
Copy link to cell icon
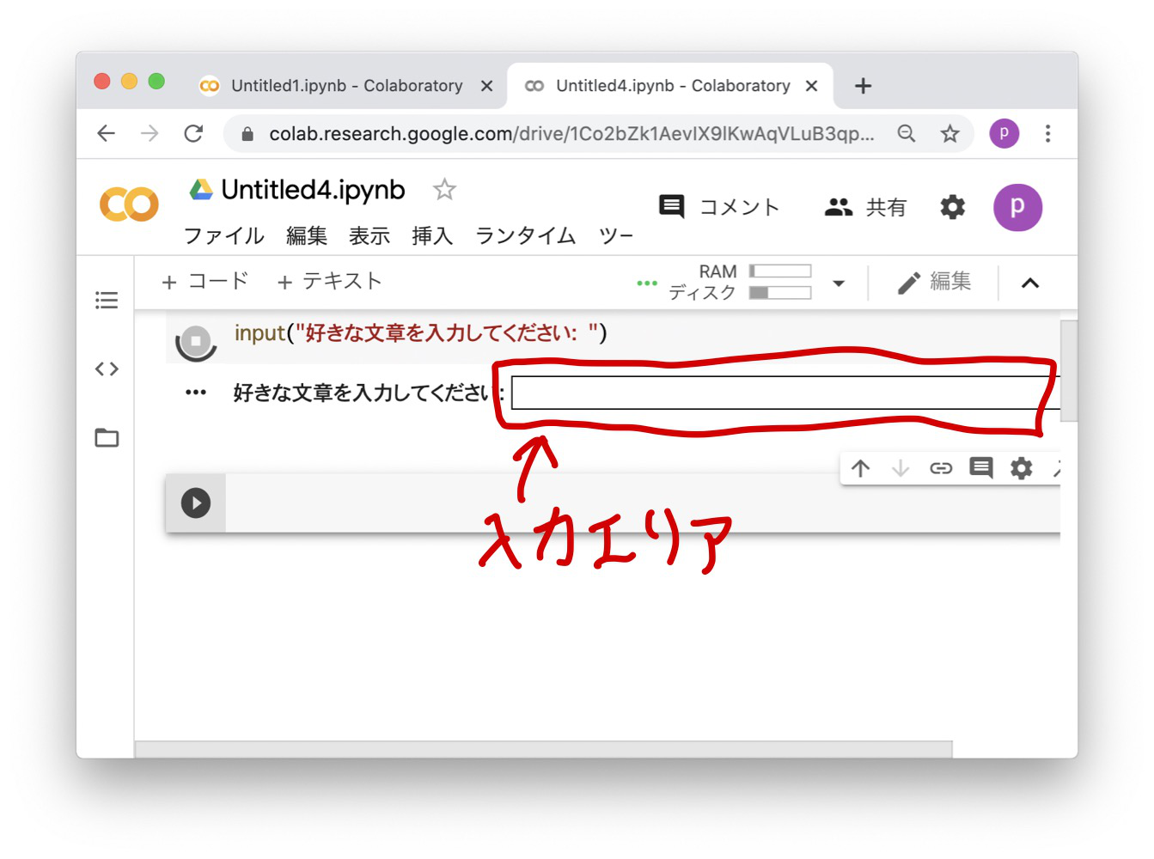click(x=941, y=468)
